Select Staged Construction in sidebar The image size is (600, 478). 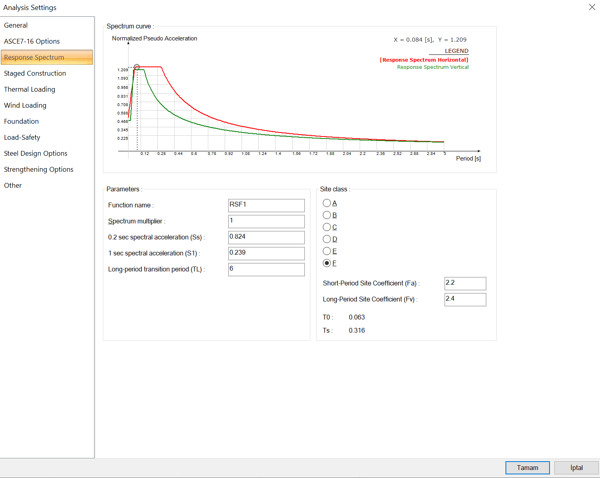[x=35, y=73]
